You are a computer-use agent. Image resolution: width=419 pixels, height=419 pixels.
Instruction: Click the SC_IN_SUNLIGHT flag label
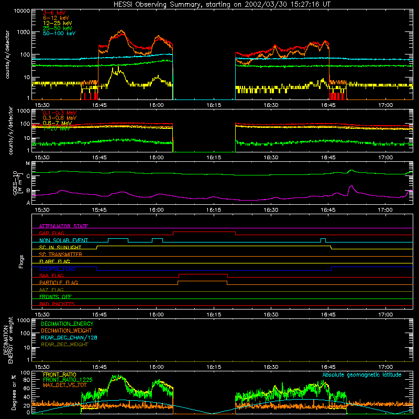click(x=60, y=247)
